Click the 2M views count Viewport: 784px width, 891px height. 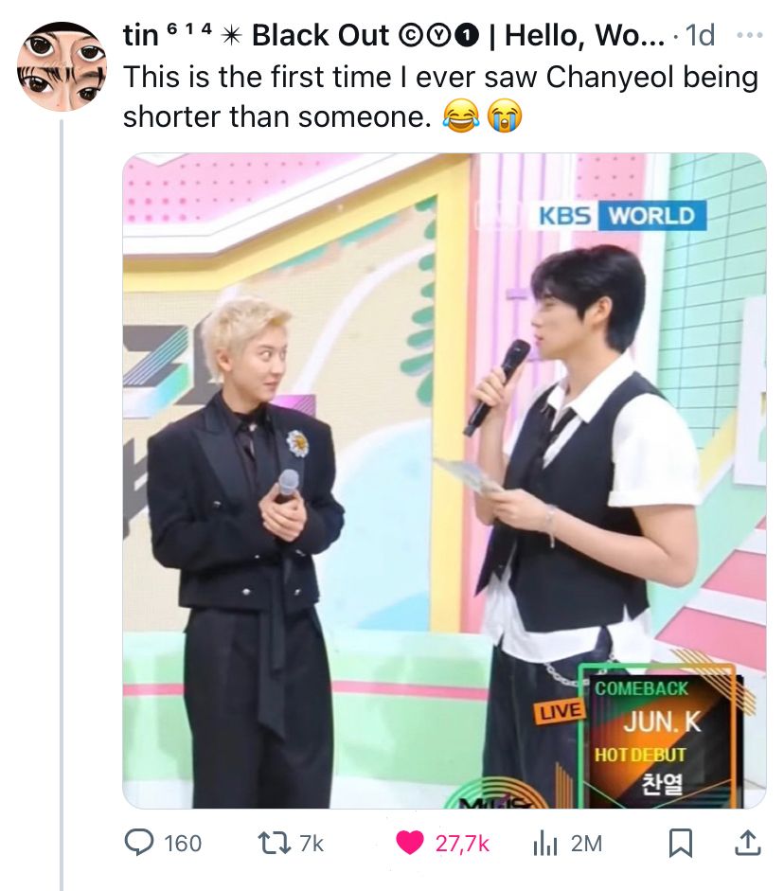(586, 844)
